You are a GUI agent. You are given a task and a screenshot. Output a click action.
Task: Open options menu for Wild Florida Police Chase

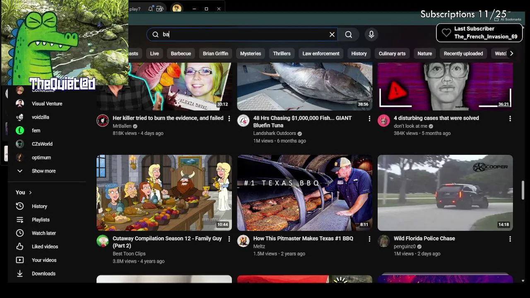click(x=510, y=239)
